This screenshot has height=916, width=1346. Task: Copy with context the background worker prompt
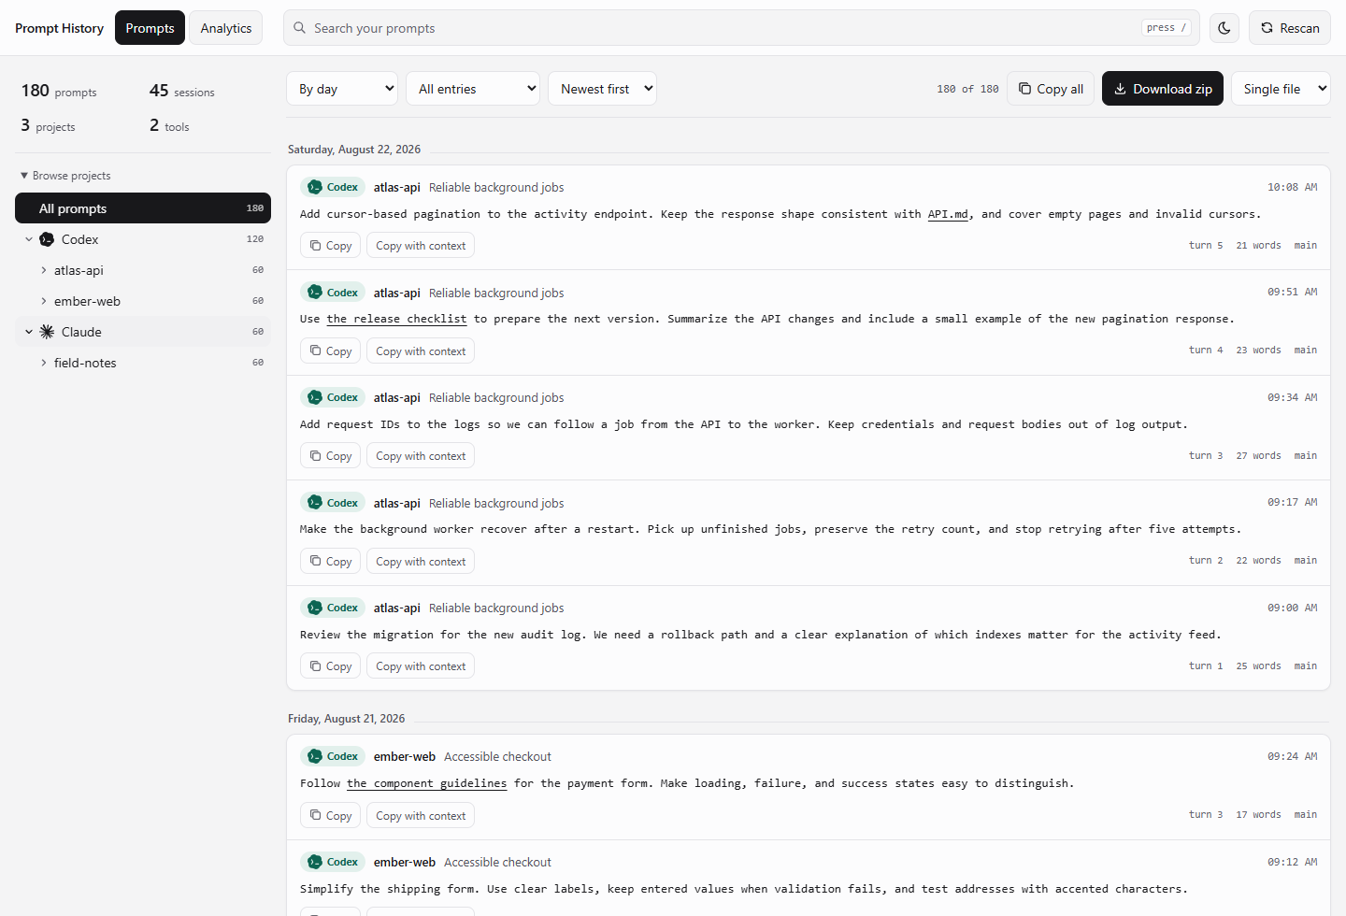point(421,562)
